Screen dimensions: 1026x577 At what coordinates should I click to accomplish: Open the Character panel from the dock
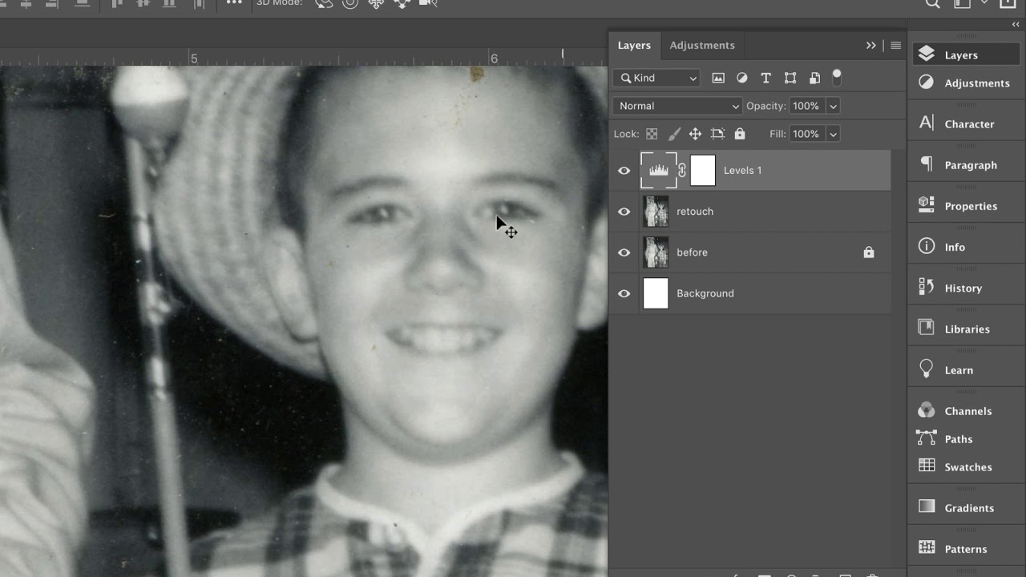click(966, 123)
